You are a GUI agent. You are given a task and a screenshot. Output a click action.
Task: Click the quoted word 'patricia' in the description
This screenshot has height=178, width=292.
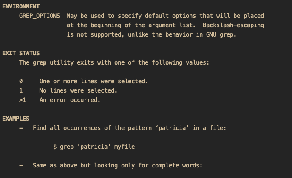tap(172, 128)
